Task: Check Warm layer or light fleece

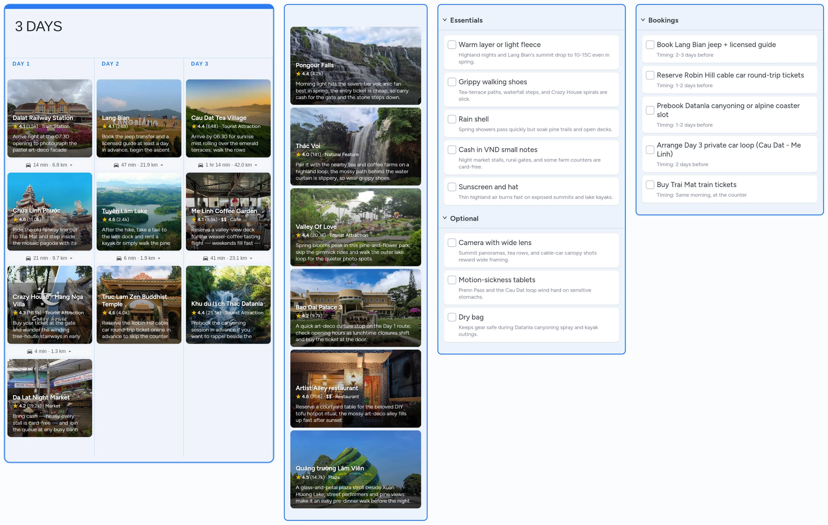Action: coord(452,45)
